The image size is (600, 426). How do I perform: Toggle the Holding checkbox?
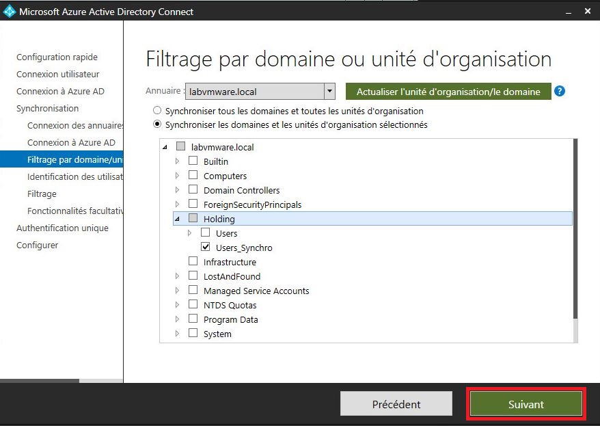click(x=193, y=218)
